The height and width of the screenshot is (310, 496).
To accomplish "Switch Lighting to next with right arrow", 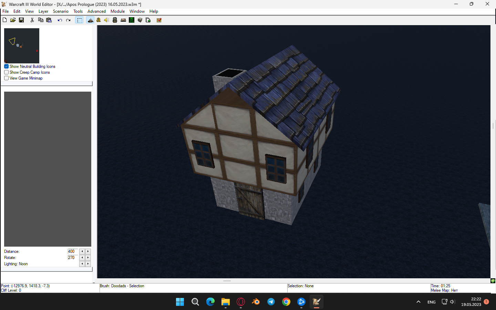I will 88,264.
